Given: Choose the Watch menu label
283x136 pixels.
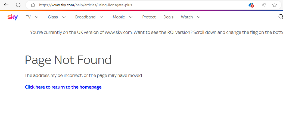Looking at the screenshot, I should click(187, 17).
